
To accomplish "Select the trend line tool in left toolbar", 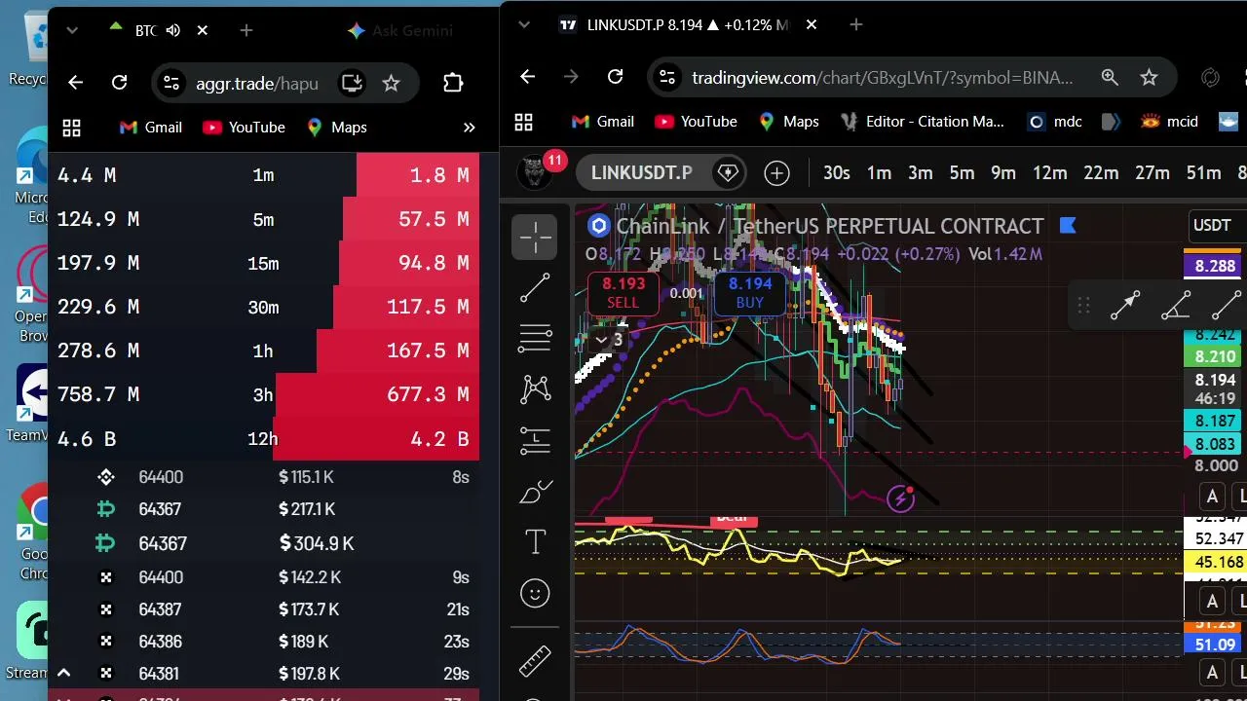I will 535,288.
